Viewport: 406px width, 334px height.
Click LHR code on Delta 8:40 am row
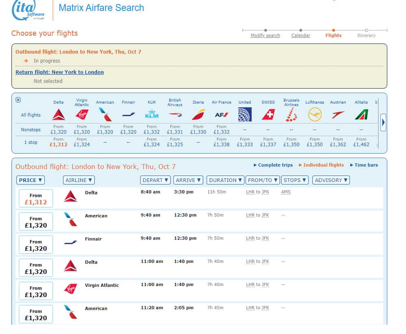click(251, 192)
